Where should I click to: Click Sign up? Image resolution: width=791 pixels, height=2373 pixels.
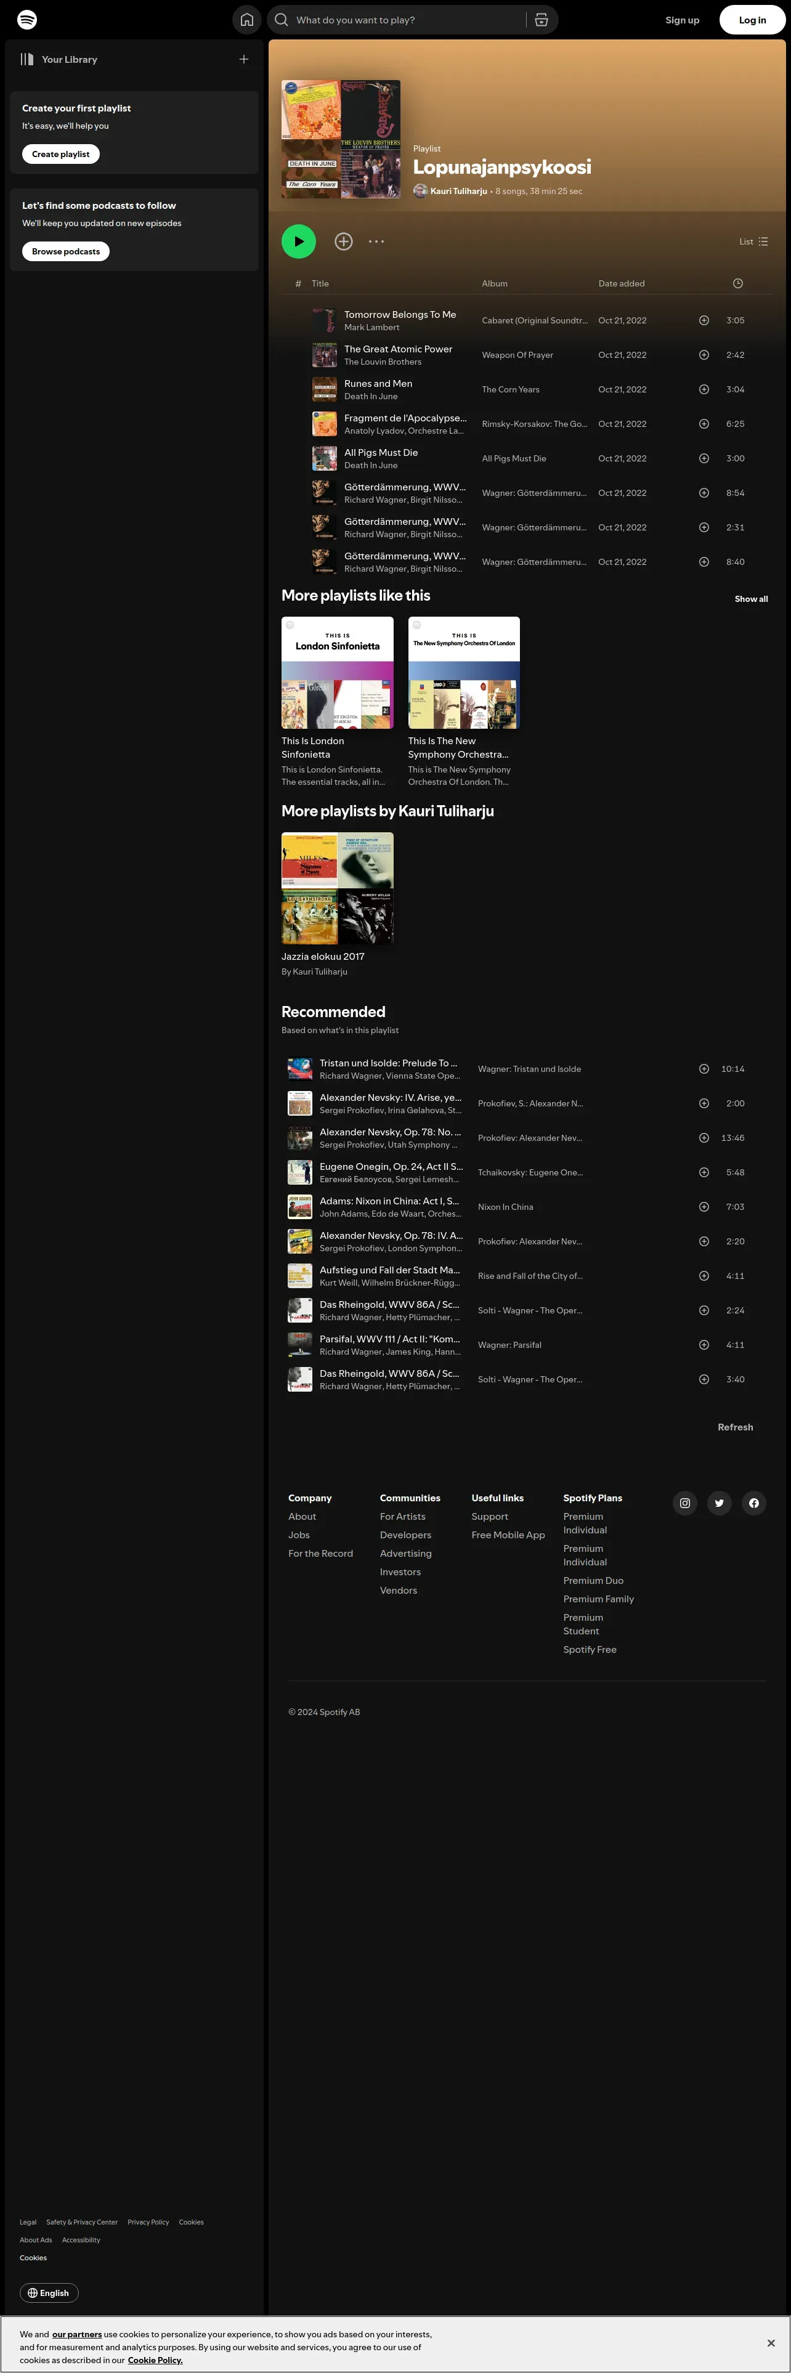coord(683,20)
